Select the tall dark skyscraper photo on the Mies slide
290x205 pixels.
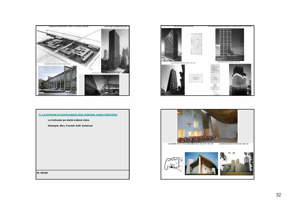[x=115, y=51]
